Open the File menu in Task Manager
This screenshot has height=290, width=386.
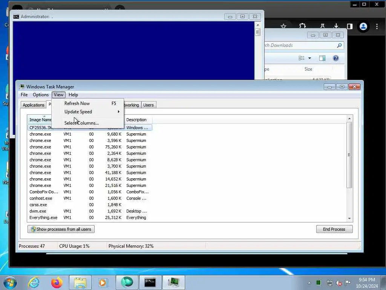click(24, 95)
